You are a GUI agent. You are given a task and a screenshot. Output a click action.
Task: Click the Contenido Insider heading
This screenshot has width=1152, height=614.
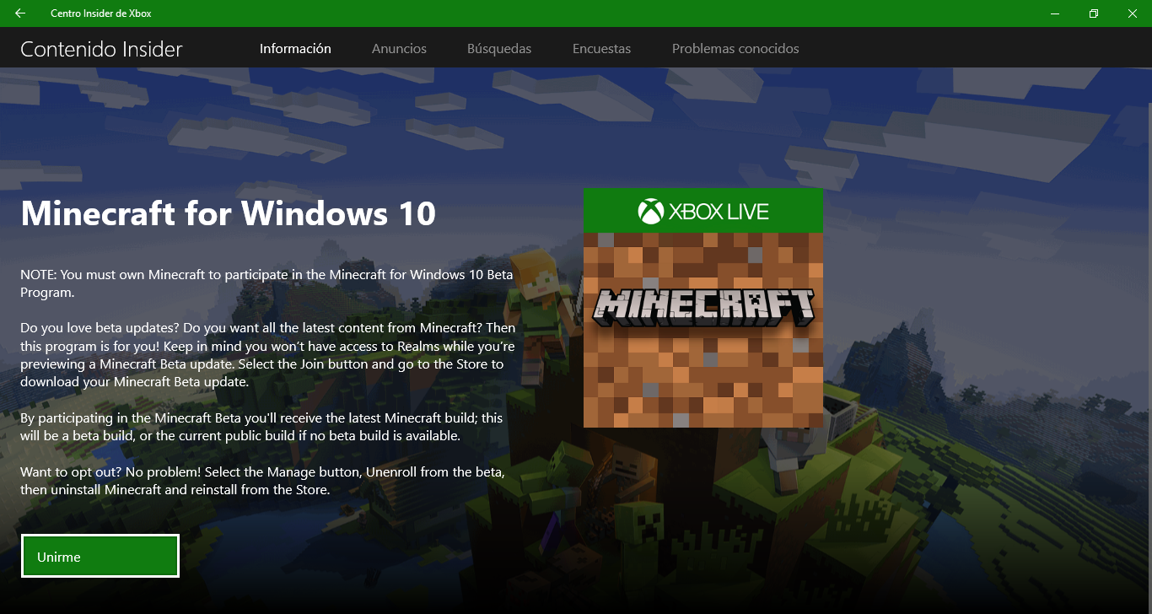(101, 50)
